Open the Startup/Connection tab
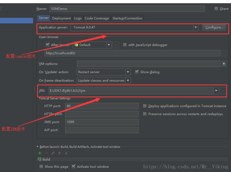The height and width of the screenshot is (172, 231). coord(127,18)
